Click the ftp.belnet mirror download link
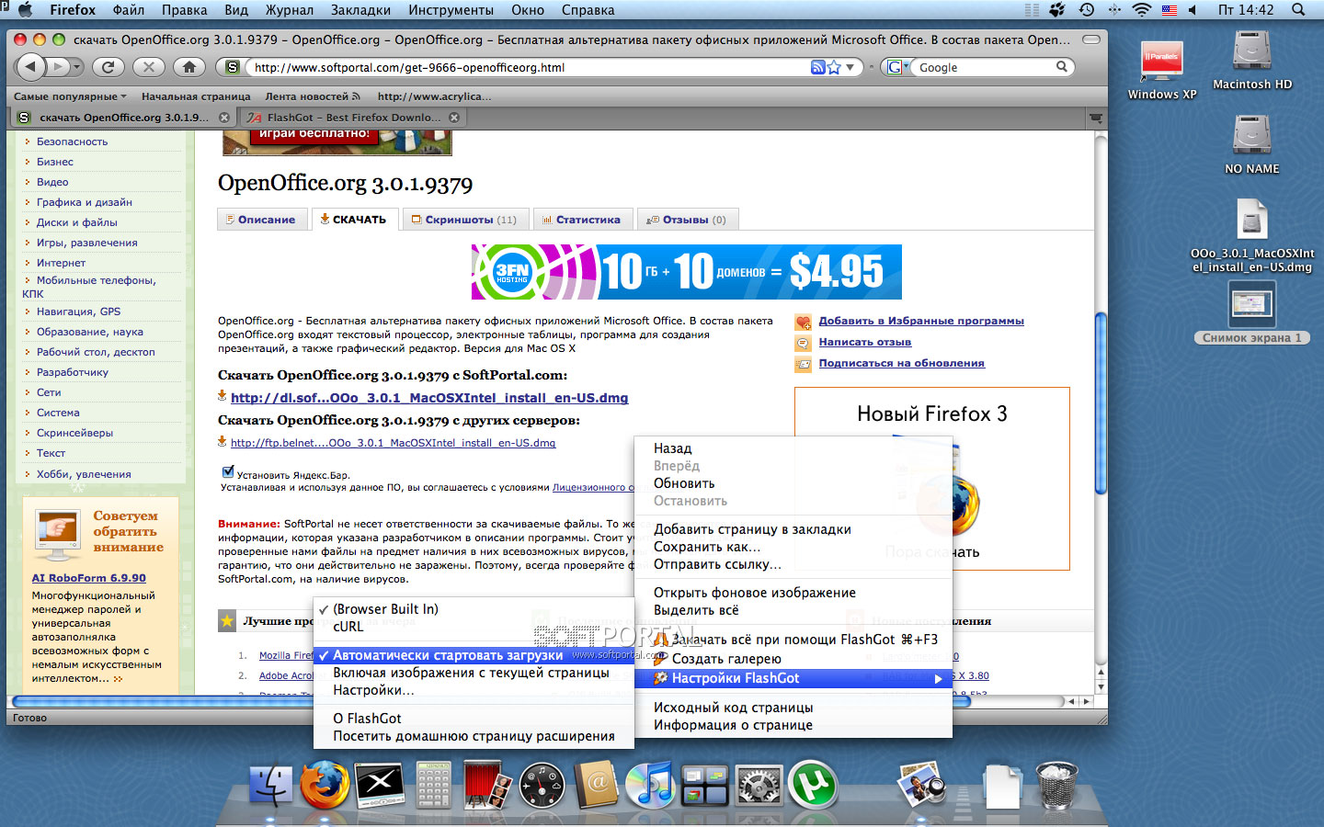1324x827 pixels. (393, 443)
